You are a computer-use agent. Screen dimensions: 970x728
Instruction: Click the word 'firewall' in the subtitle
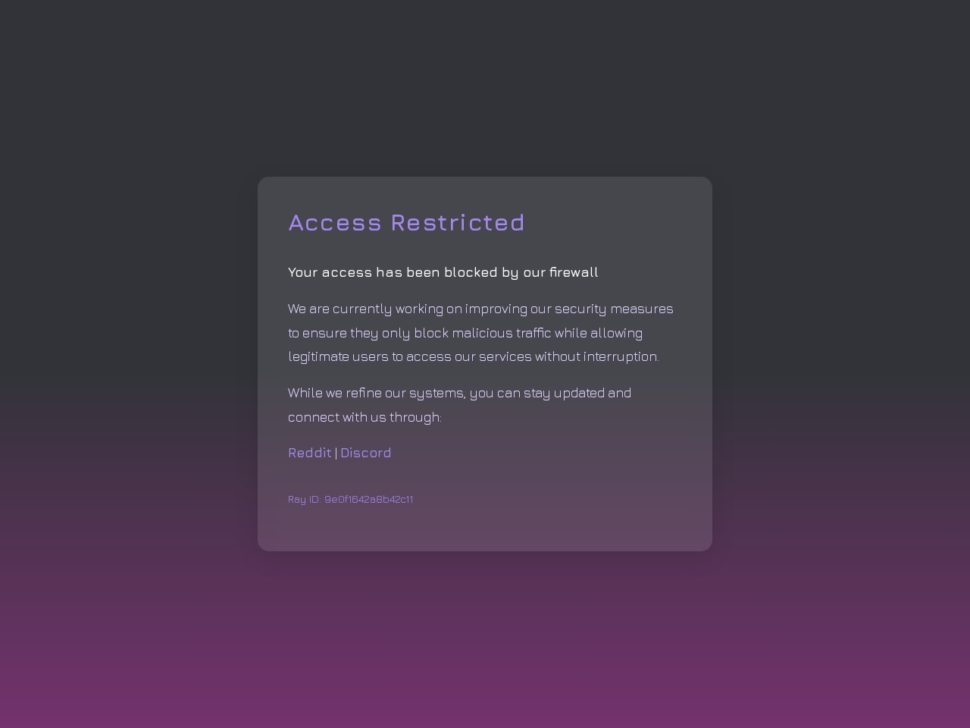click(x=574, y=272)
